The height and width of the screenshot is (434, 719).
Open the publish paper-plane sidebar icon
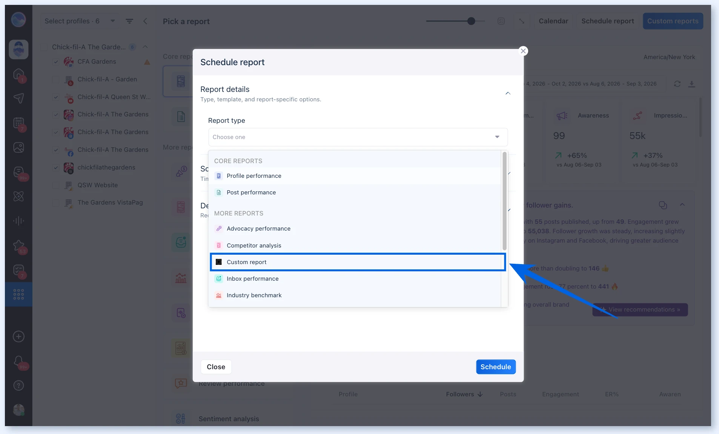[x=18, y=98]
